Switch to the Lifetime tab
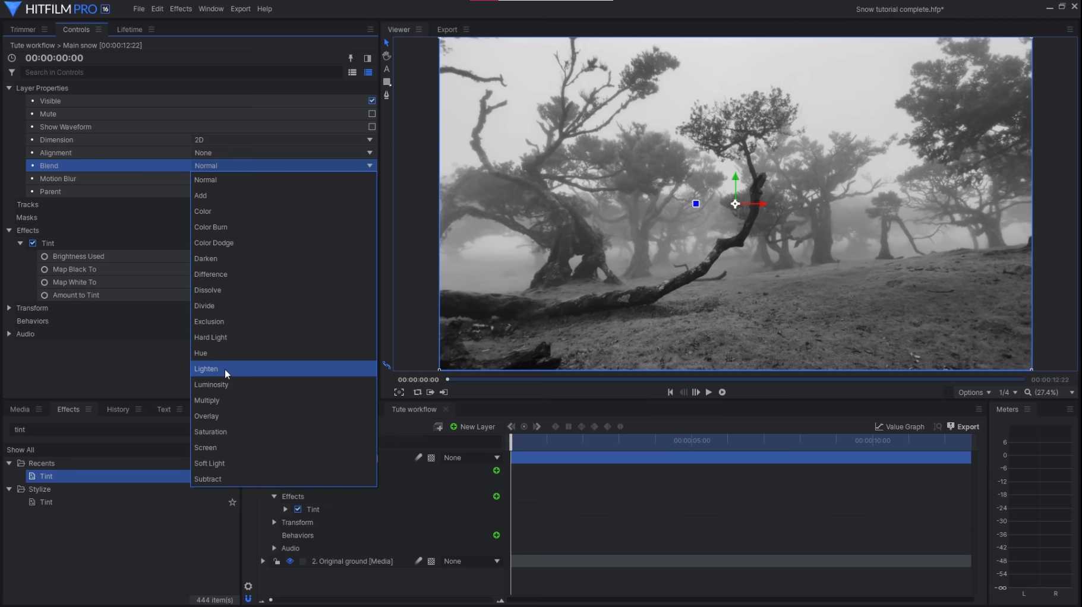1082x607 pixels. click(130, 30)
